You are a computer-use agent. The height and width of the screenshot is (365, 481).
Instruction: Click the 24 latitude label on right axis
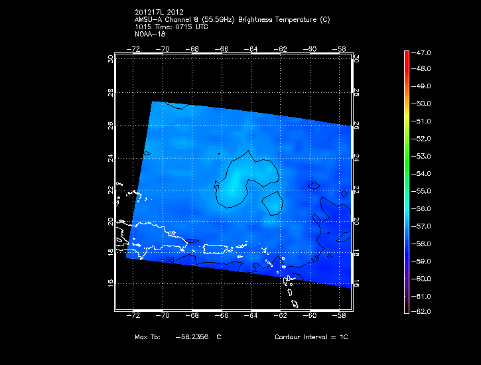(x=356, y=158)
